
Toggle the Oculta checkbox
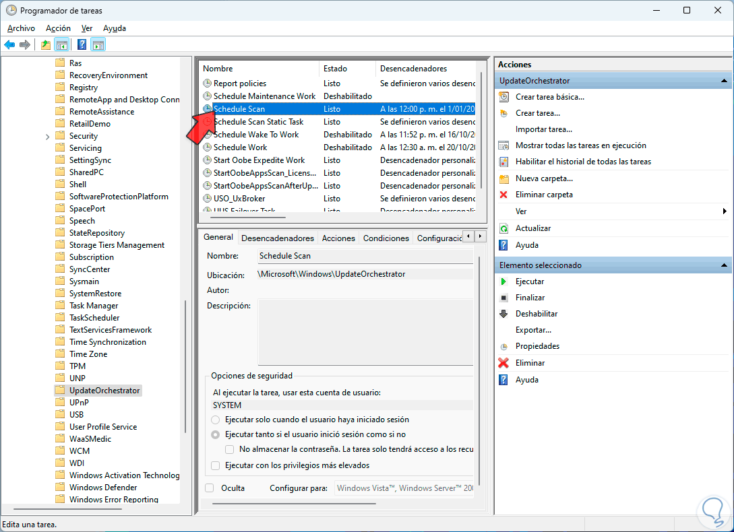point(210,488)
